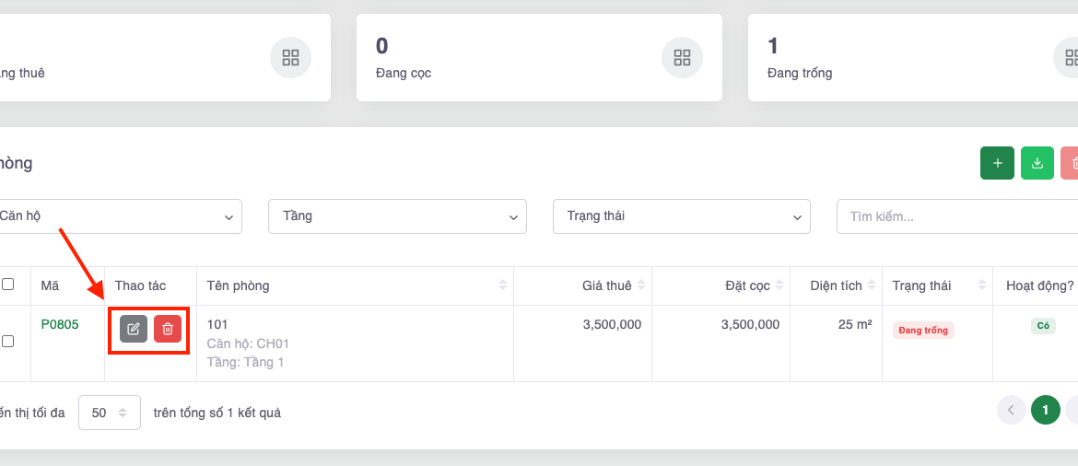Check the checkbox for row P0805
Viewport: 1078px width, 466px height.
8,341
